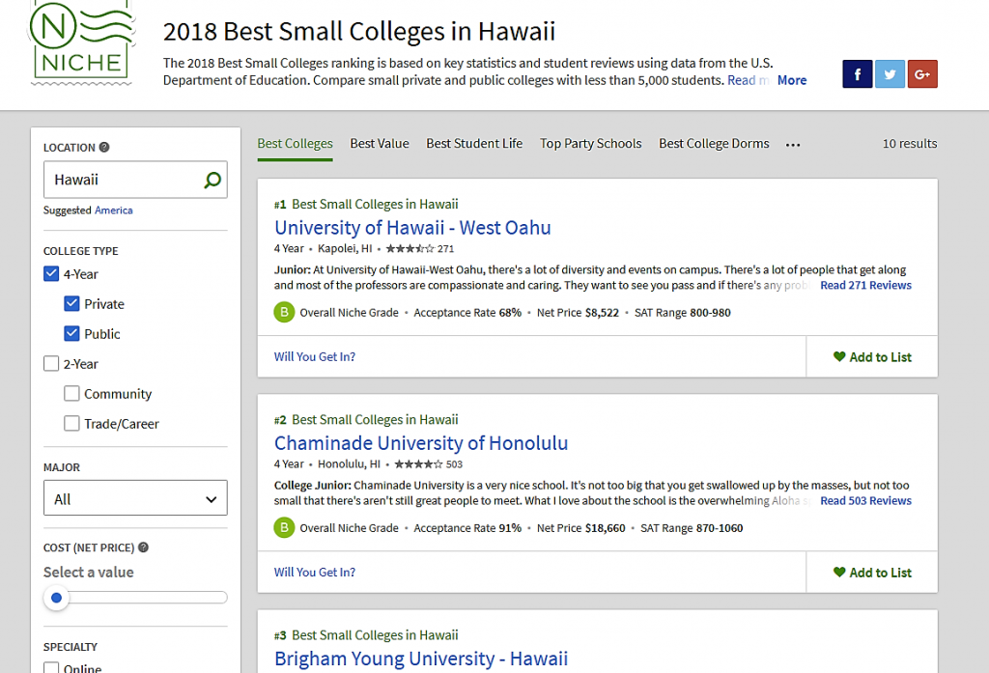This screenshot has width=989, height=673.
Task: Click the B grade badge for Chaminade University
Action: [x=285, y=528]
